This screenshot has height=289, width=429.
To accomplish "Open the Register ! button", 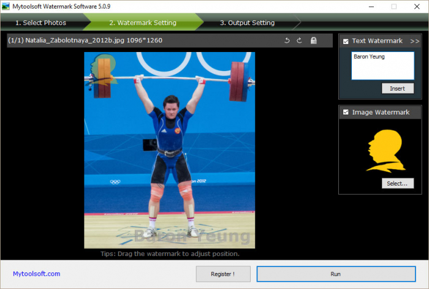I will 223,274.
